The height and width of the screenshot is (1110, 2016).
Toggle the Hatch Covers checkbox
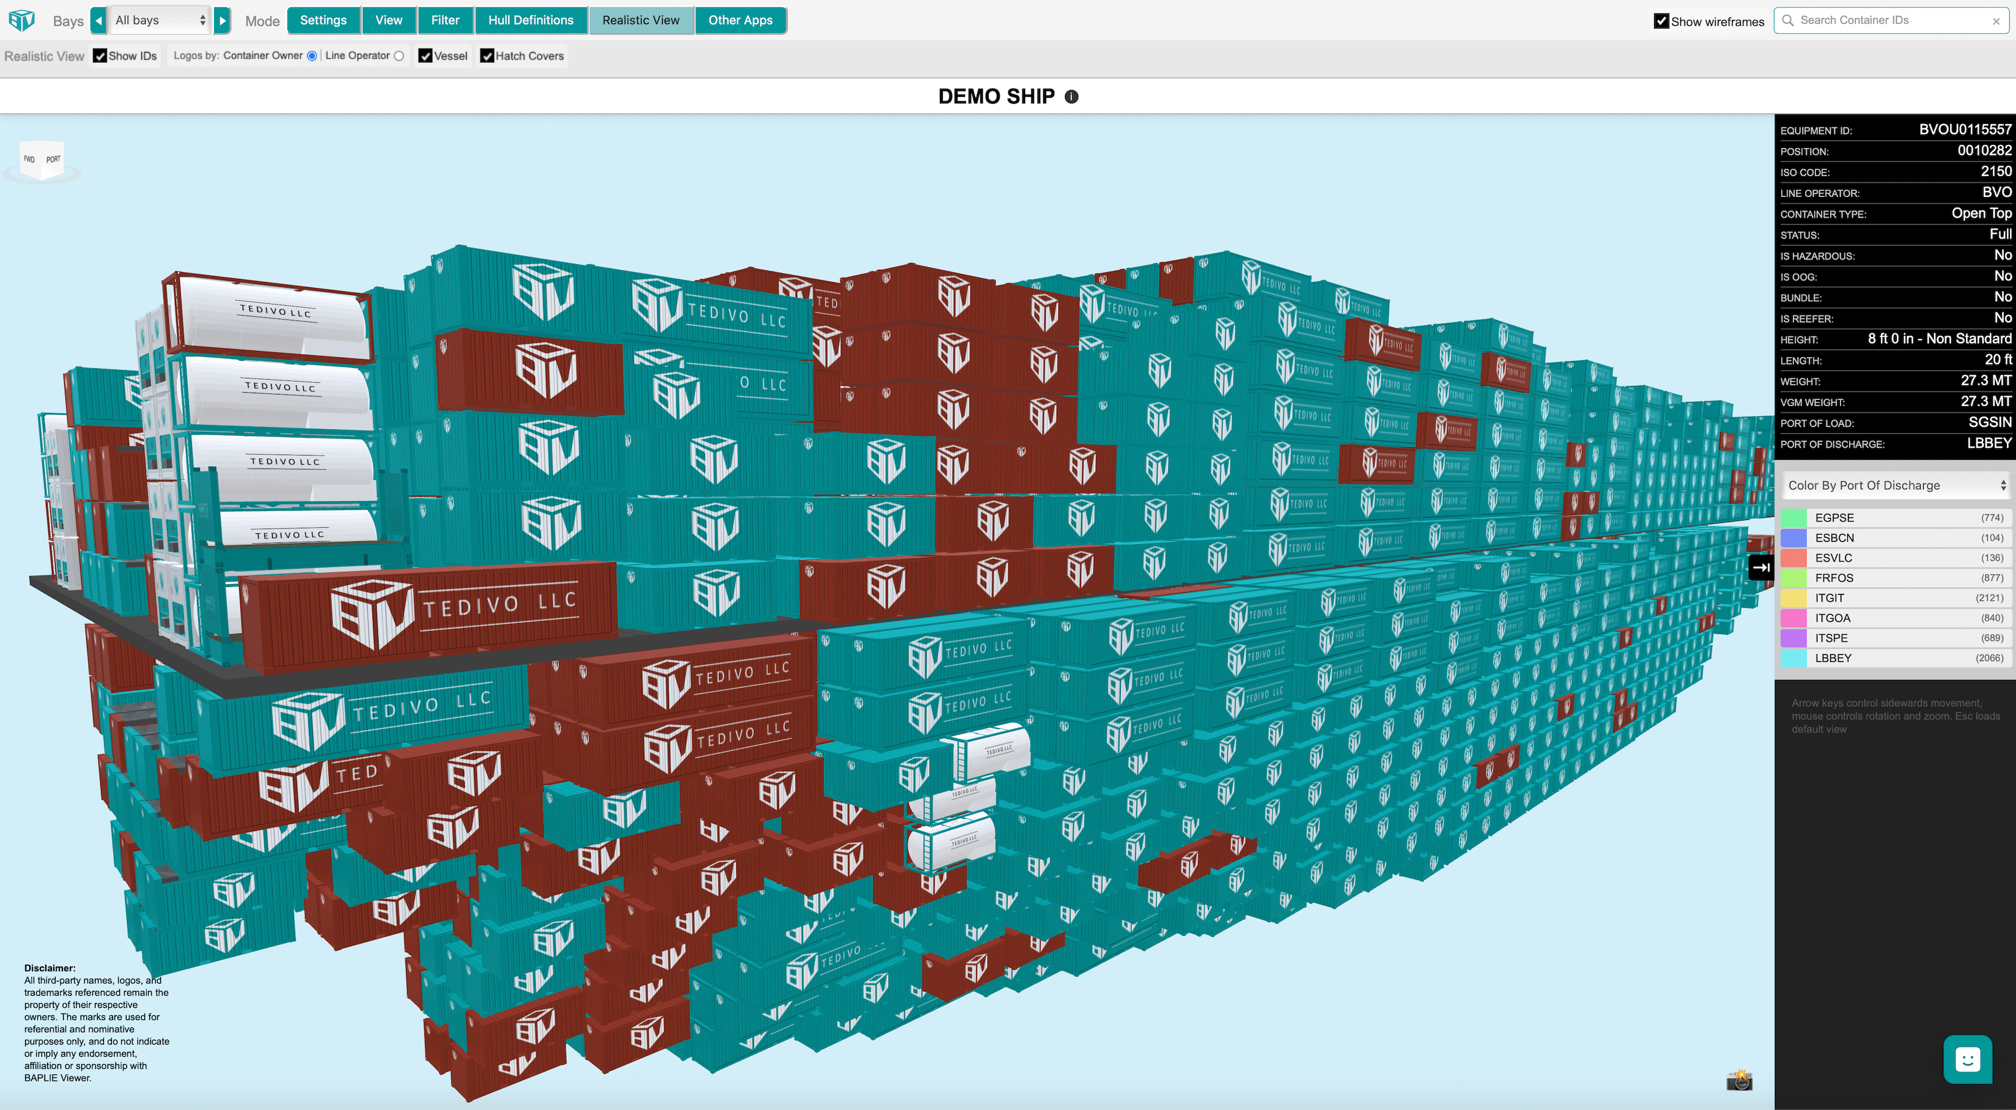(487, 56)
